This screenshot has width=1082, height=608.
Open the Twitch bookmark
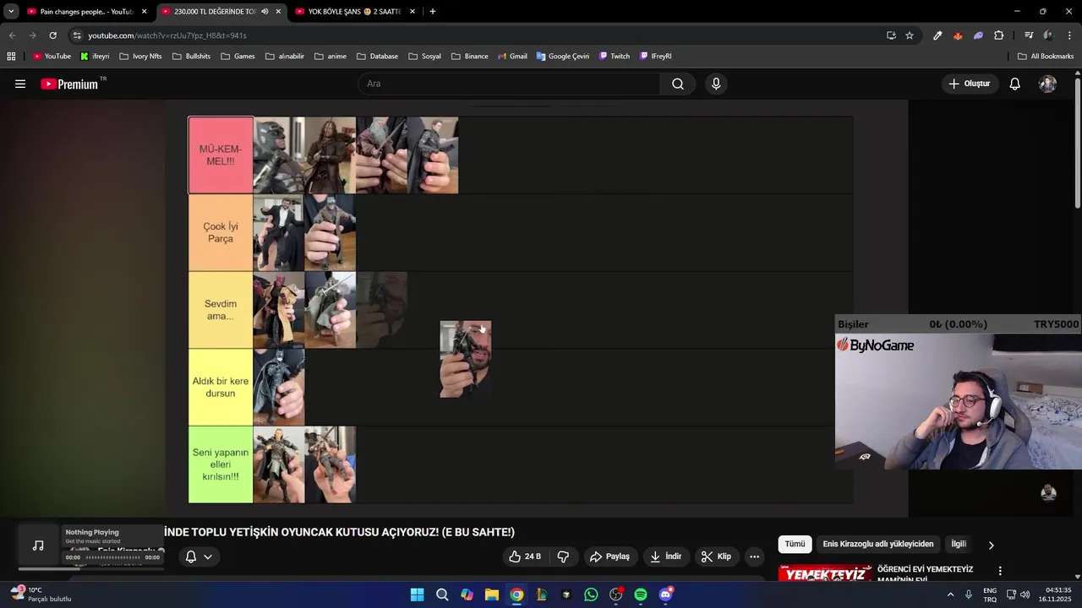[x=615, y=57]
